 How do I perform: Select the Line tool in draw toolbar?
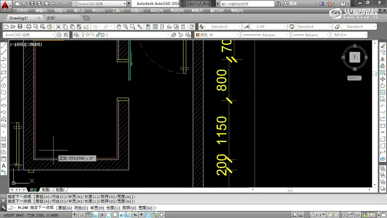[4, 45]
